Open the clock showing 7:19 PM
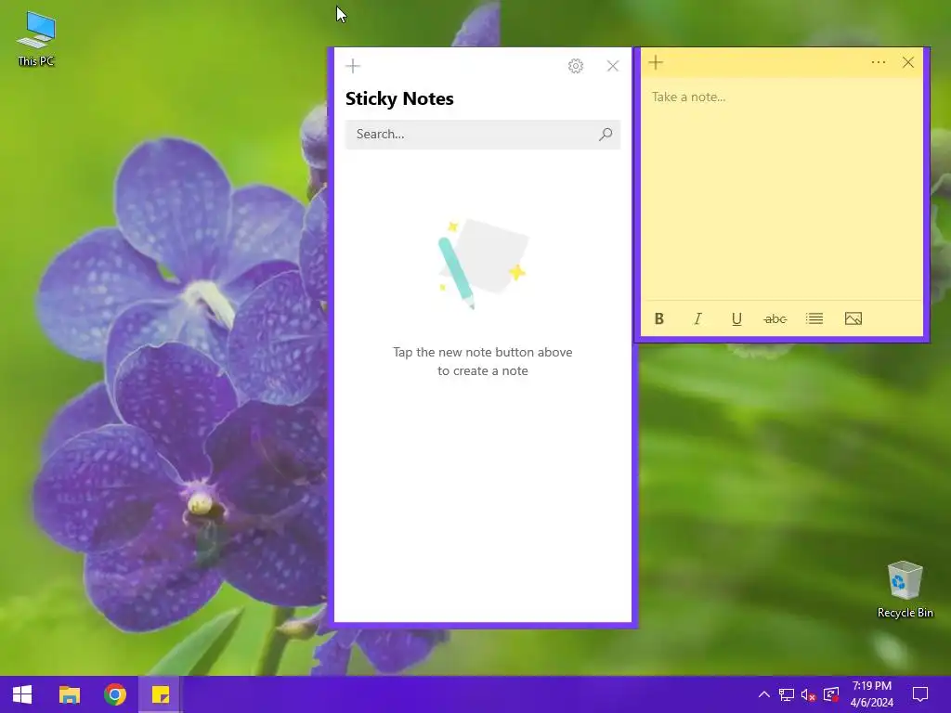 [x=871, y=694]
